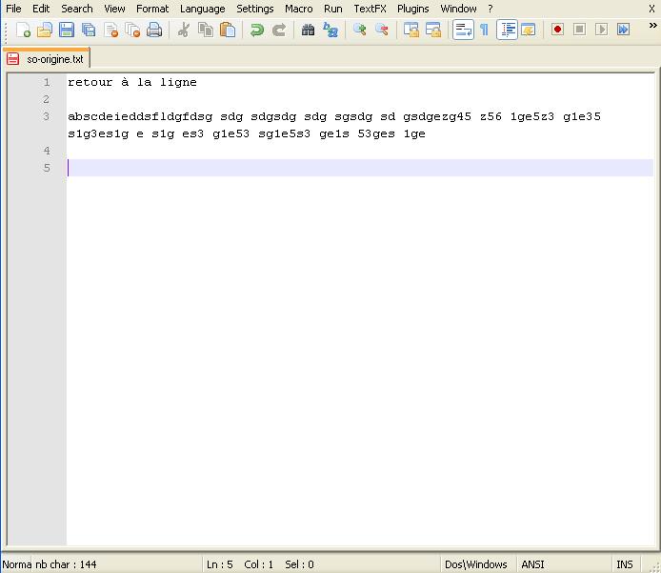Open Find with the binoculars icon
This screenshot has height=573, width=661.
coord(309,30)
